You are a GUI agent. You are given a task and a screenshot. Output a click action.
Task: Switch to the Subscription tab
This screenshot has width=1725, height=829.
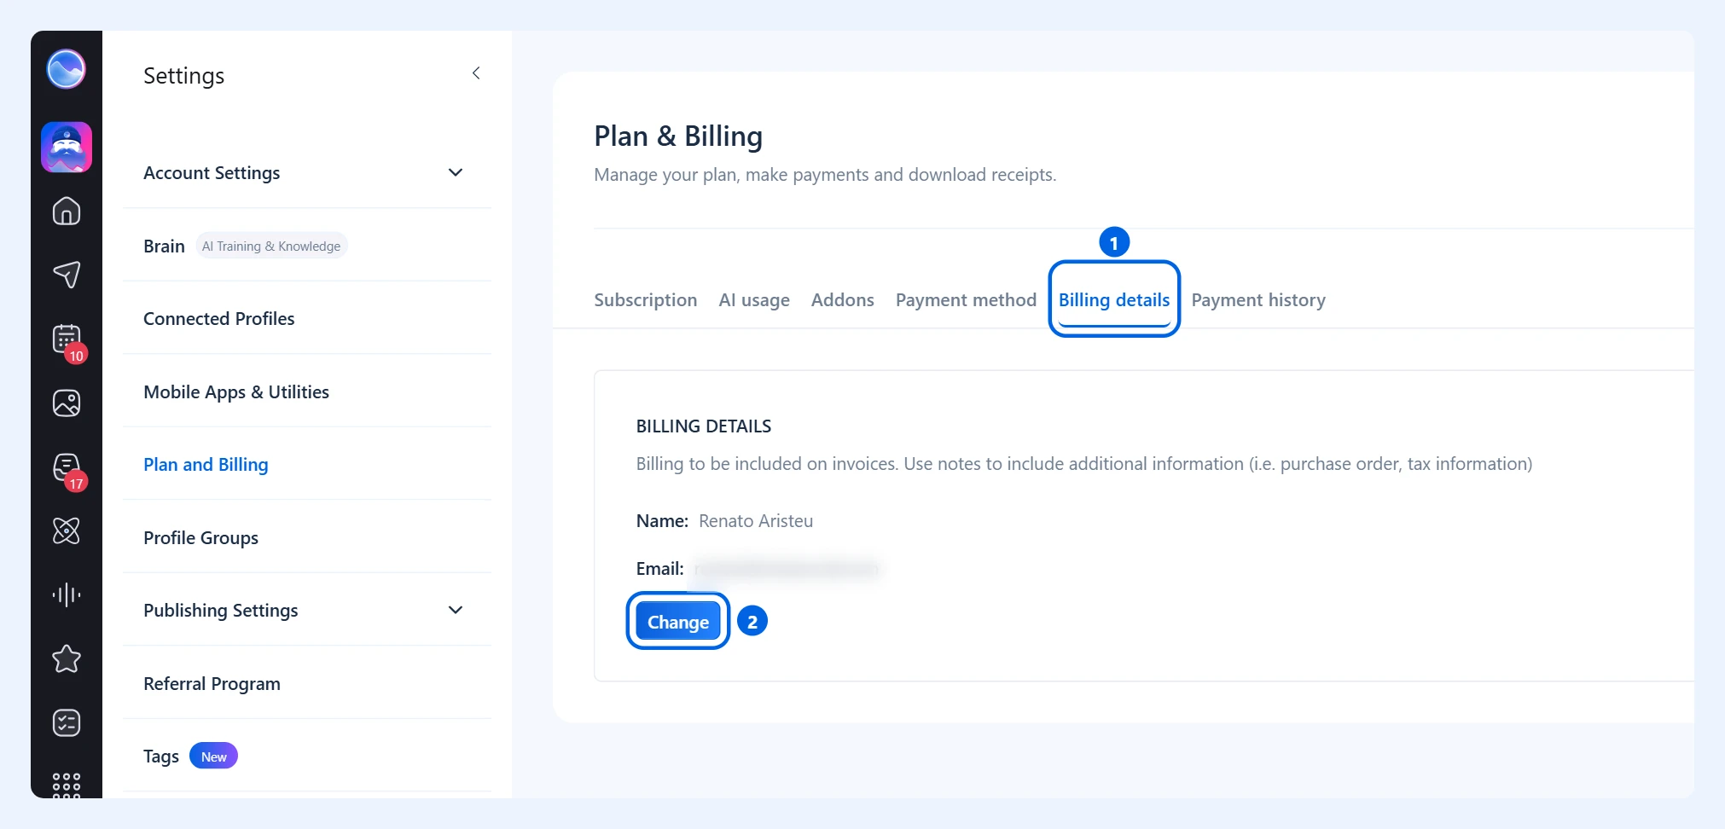pyautogui.click(x=646, y=300)
